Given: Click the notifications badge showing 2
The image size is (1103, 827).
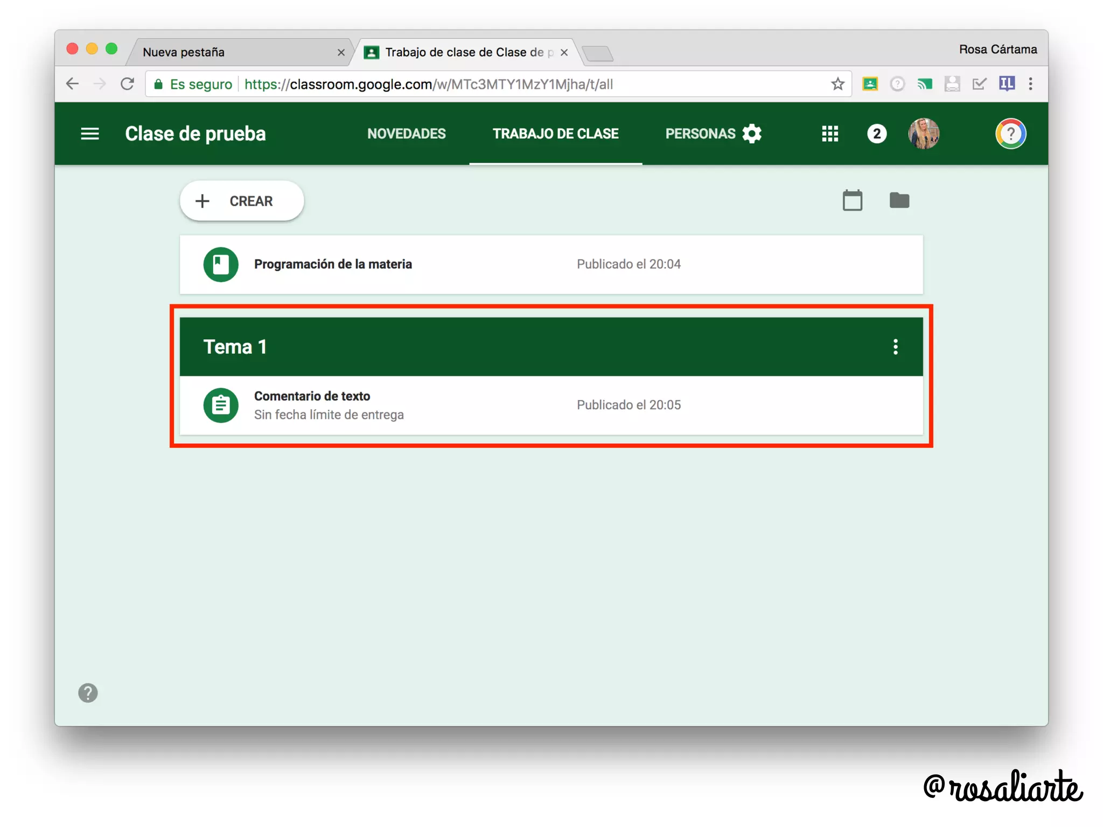Looking at the screenshot, I should point(877,134).
